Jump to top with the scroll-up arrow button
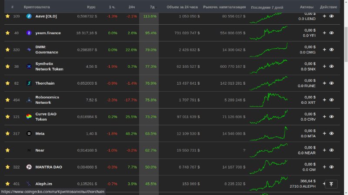The width and height of the screenshot is (348, 195). [x=331, y=184]
